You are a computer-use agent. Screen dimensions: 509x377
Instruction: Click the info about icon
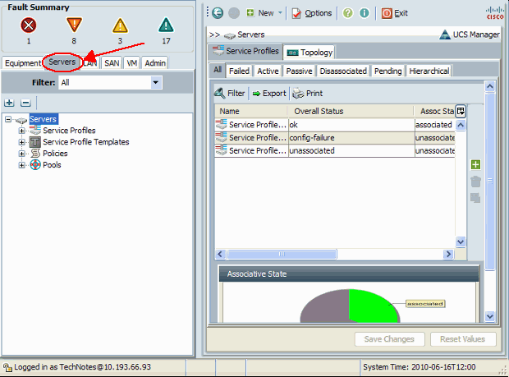[x=365, y=13]
